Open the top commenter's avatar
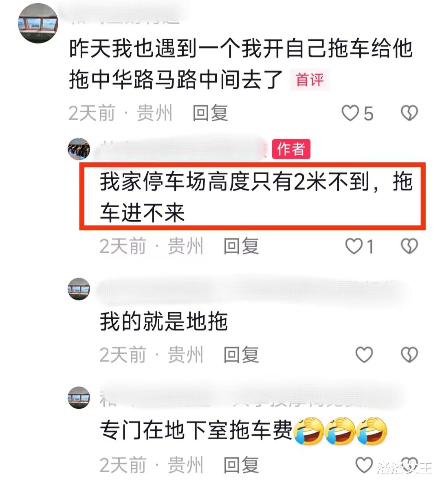The width and height of the screenshot is (440, 484). [x=38, y=23]
